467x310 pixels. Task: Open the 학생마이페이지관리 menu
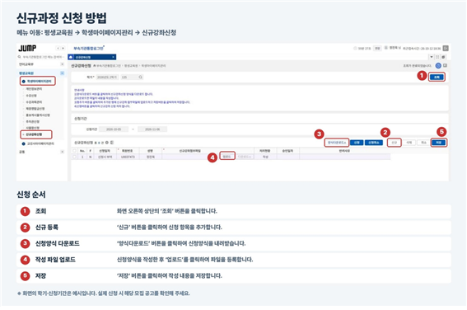[x=38, y=81]
